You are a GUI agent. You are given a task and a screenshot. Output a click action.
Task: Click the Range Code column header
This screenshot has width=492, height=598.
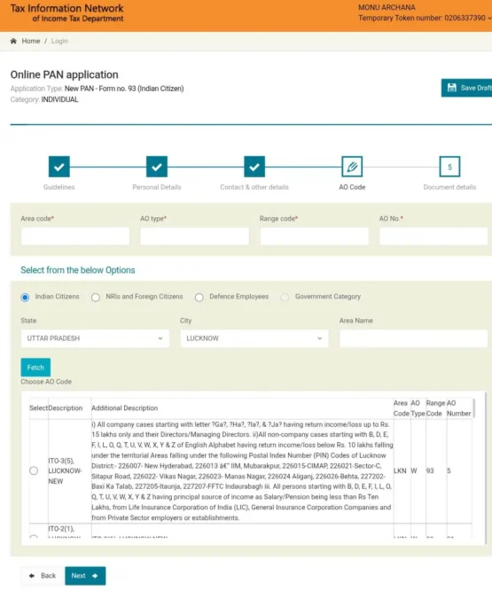[x=435, y=408]
